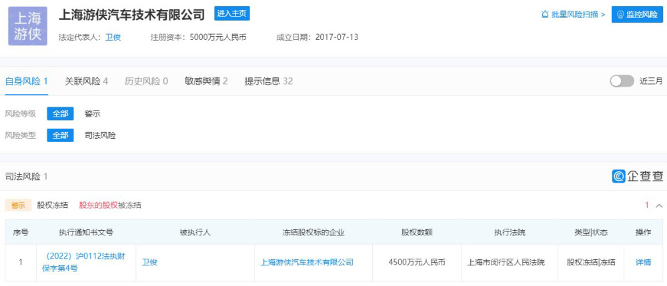This screenshot has height=286, width=667.
Task: Click the 执行通知书文号 column header
Action: click(x=86, y=233)
